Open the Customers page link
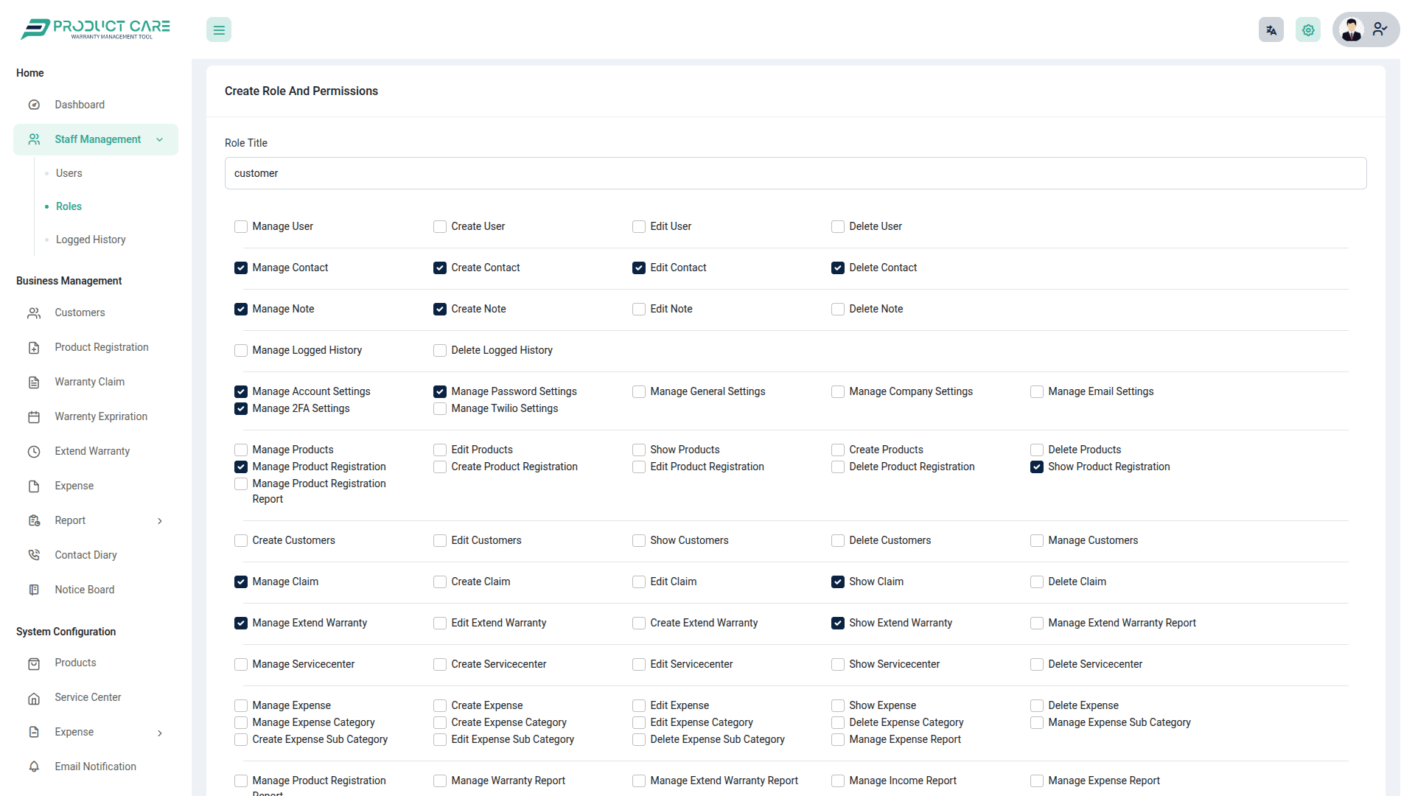This screenshot has height=796, width=1415. [80, 313]
